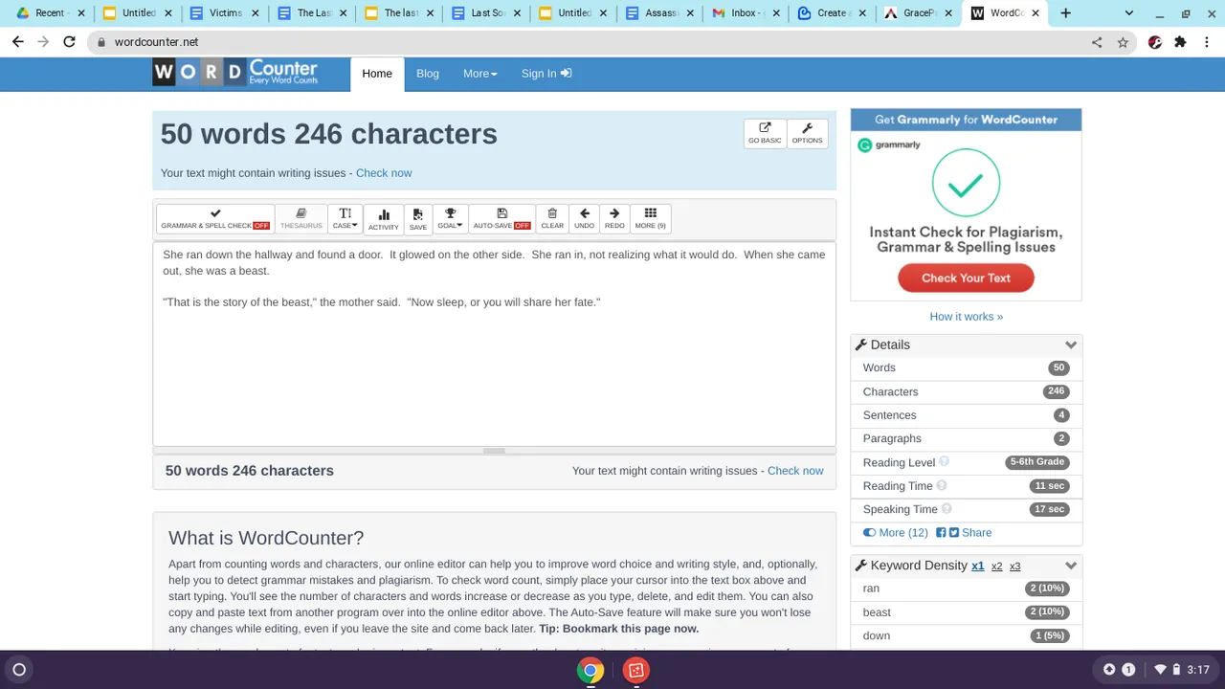Image resolution: width=1225 pixels, height=689 pixels.
Task: Select x2 keyword density option
Action: [996, 567]
